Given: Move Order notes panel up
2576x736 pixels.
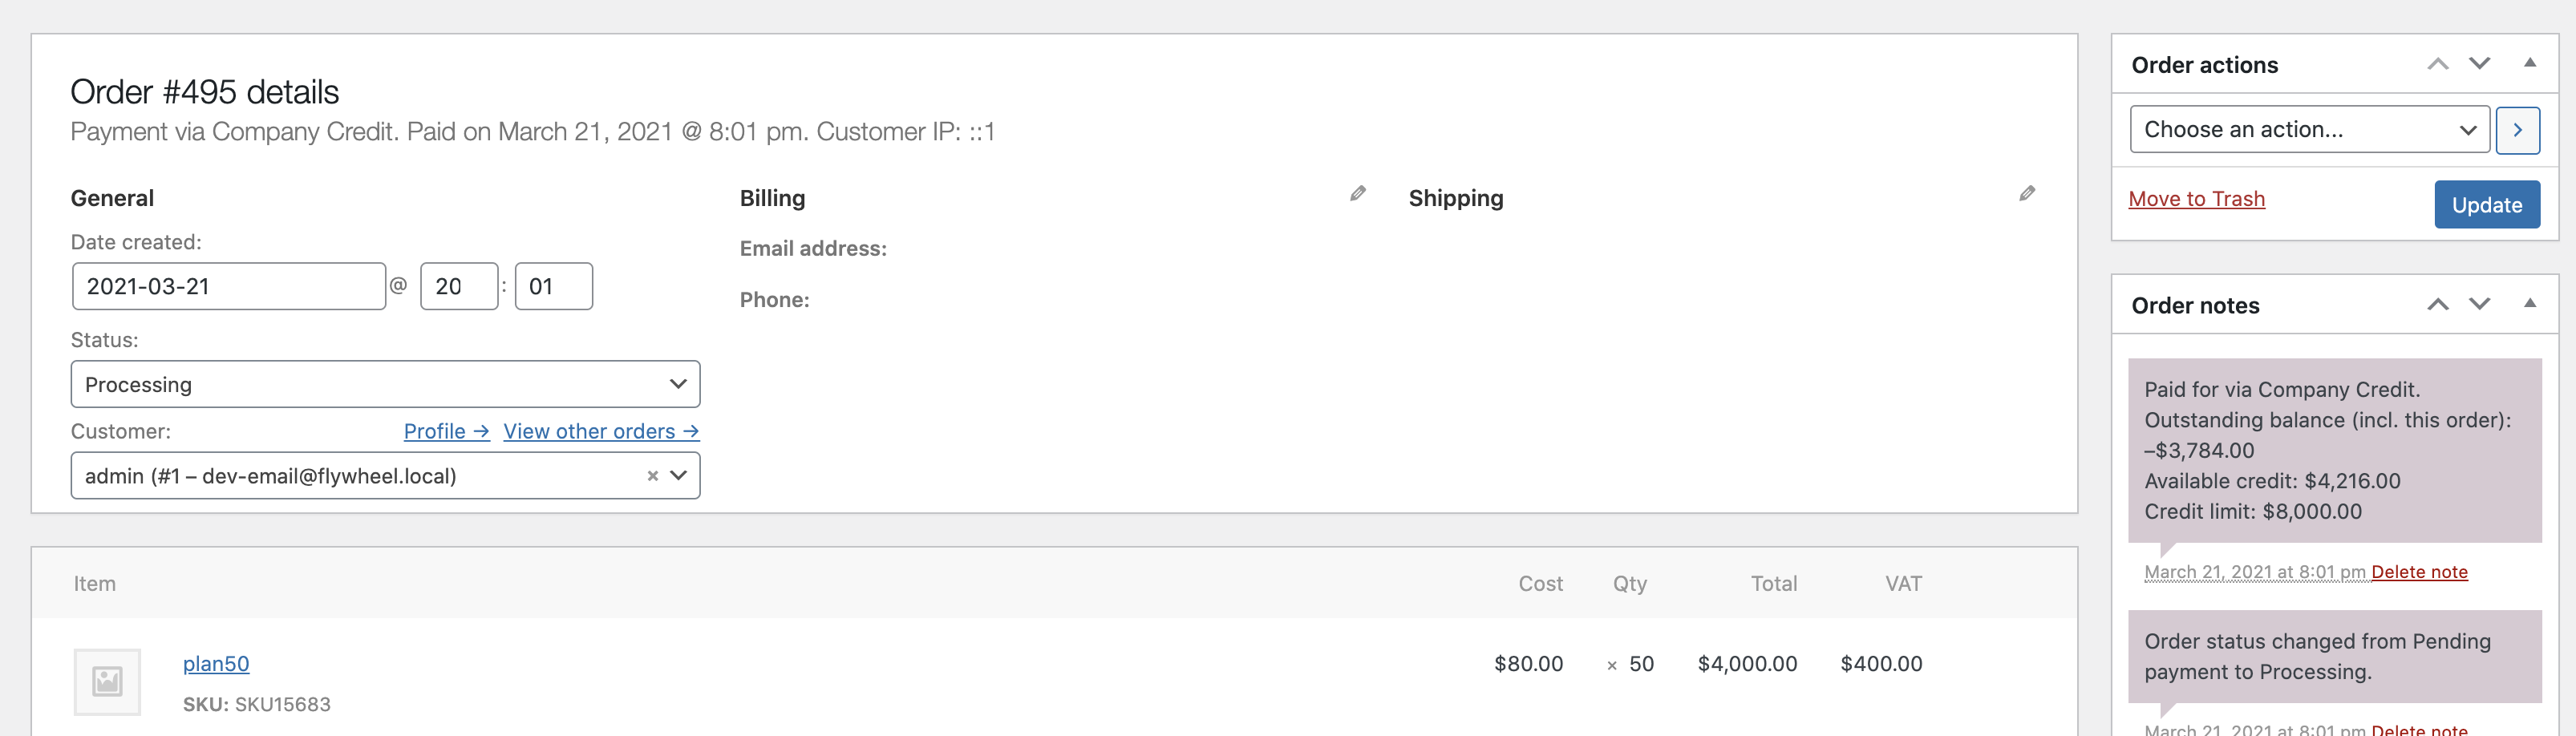Looking at the screenshot, I should (x=2437, y=304).
